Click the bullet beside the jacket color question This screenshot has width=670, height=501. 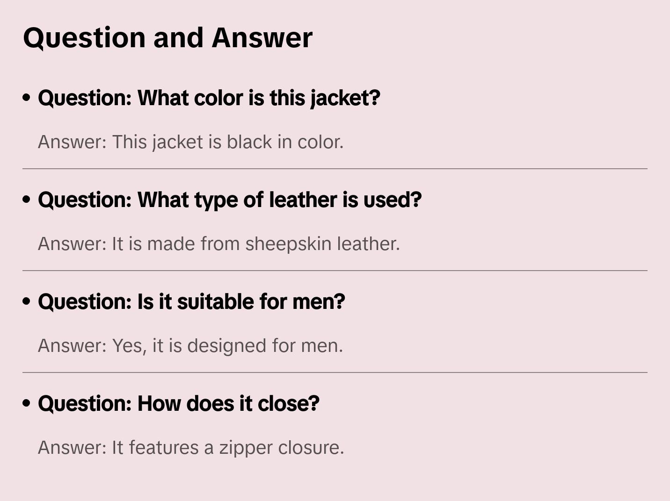[x=27, y=98]
